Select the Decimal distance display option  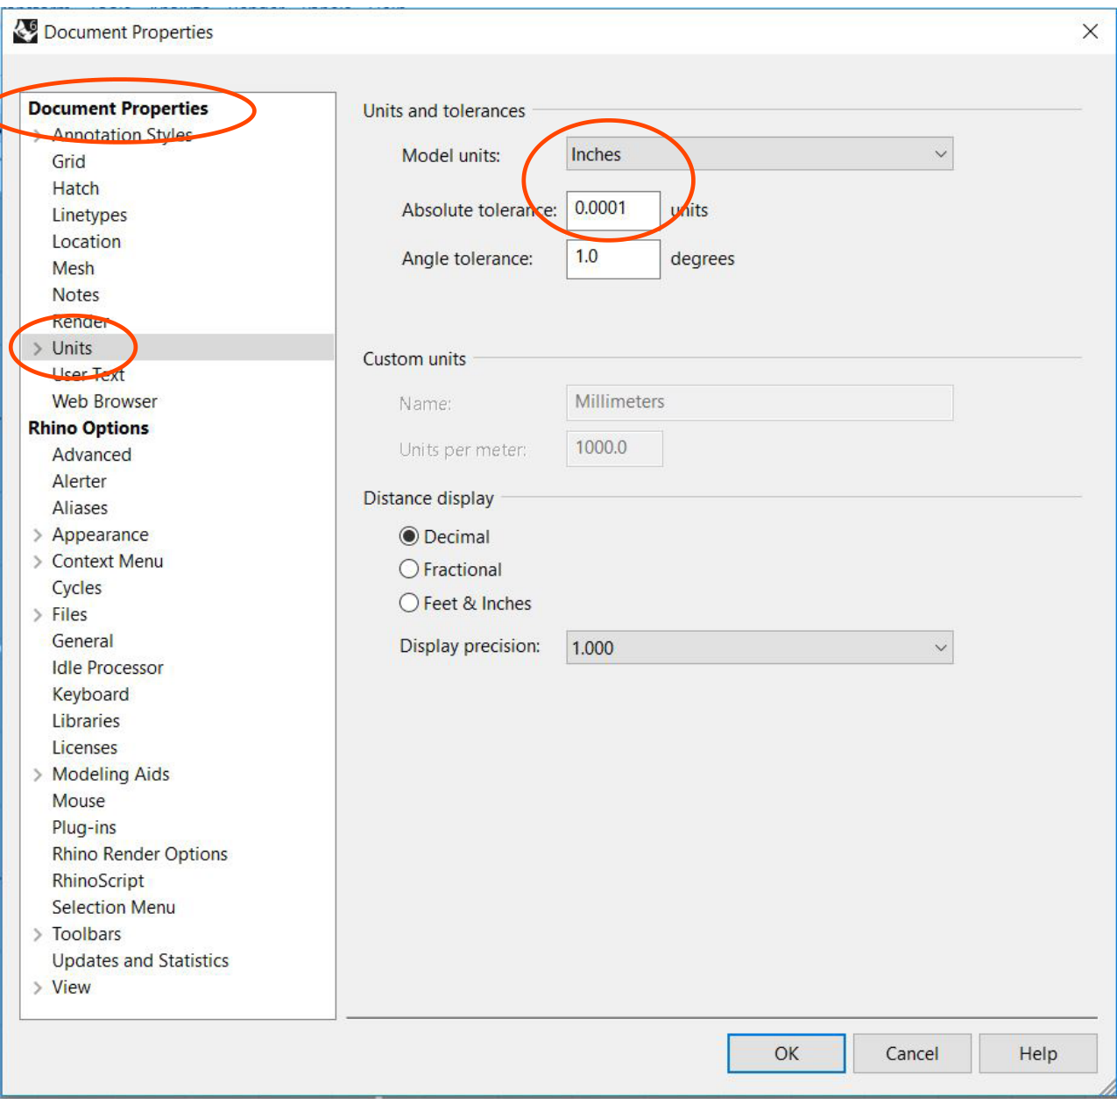click(x=445, y=536)
